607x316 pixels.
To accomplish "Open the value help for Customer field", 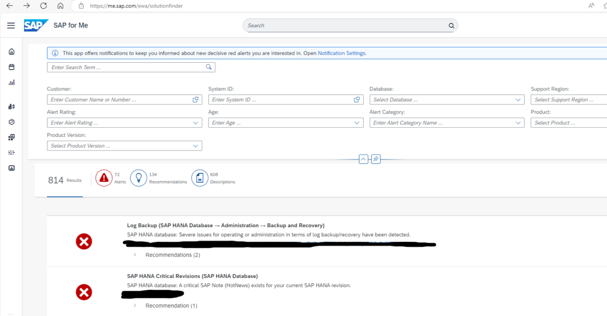I will pos(195,99).
